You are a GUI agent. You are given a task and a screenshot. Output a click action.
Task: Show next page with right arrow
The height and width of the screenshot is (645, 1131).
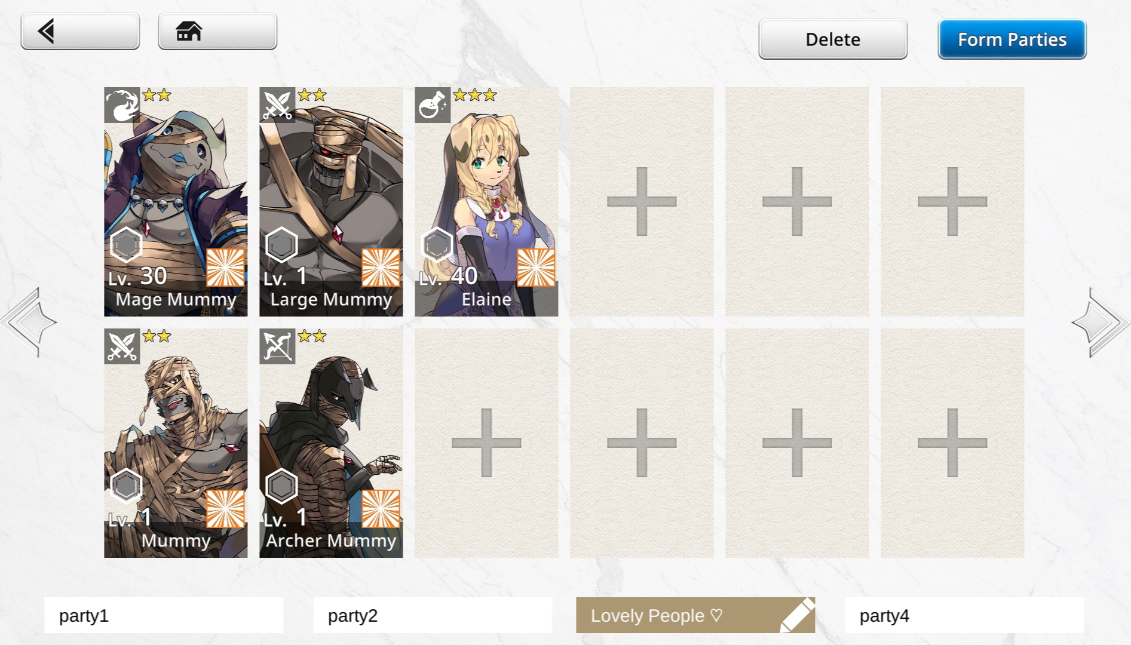pyautogui.click(x=1101, y=322)
